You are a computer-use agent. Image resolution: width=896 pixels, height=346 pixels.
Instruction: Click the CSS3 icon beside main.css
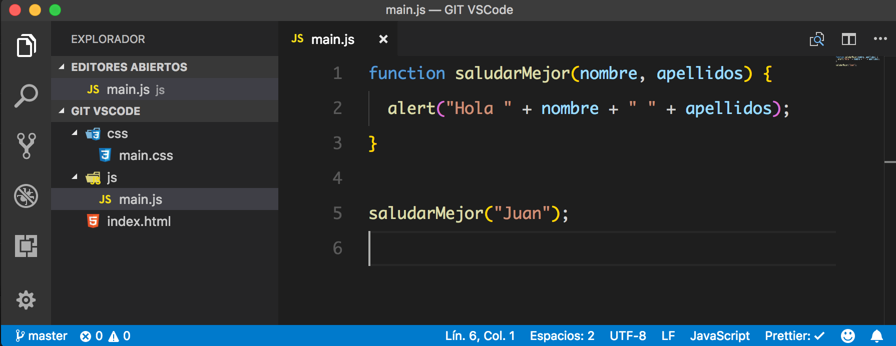click(105, 155)
